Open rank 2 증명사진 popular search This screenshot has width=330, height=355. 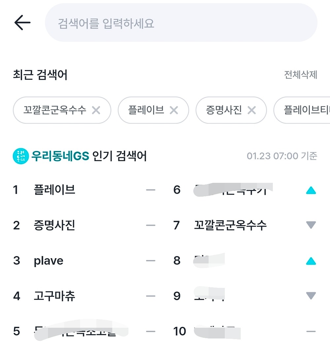click(54, 225)
